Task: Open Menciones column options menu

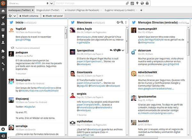Action: [126, 22]
